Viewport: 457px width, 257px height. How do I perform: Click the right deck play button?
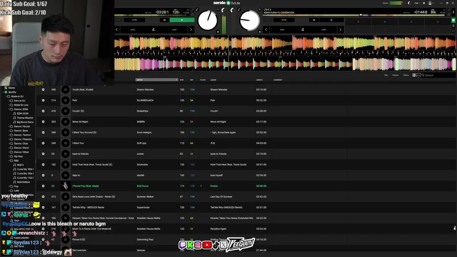(331, 20)
